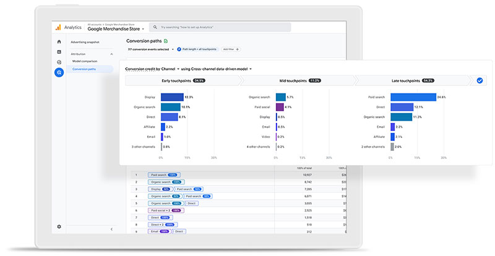The image size is (495, 256).
Task: Click the Analytics logo icon
Action: pyautogui.click(x=58, y=27)
